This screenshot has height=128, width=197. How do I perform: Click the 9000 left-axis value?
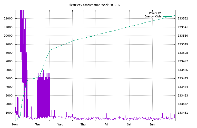(x=9, y=44)
